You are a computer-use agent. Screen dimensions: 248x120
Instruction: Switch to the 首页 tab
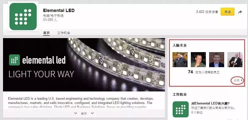(x=46, y=33)
